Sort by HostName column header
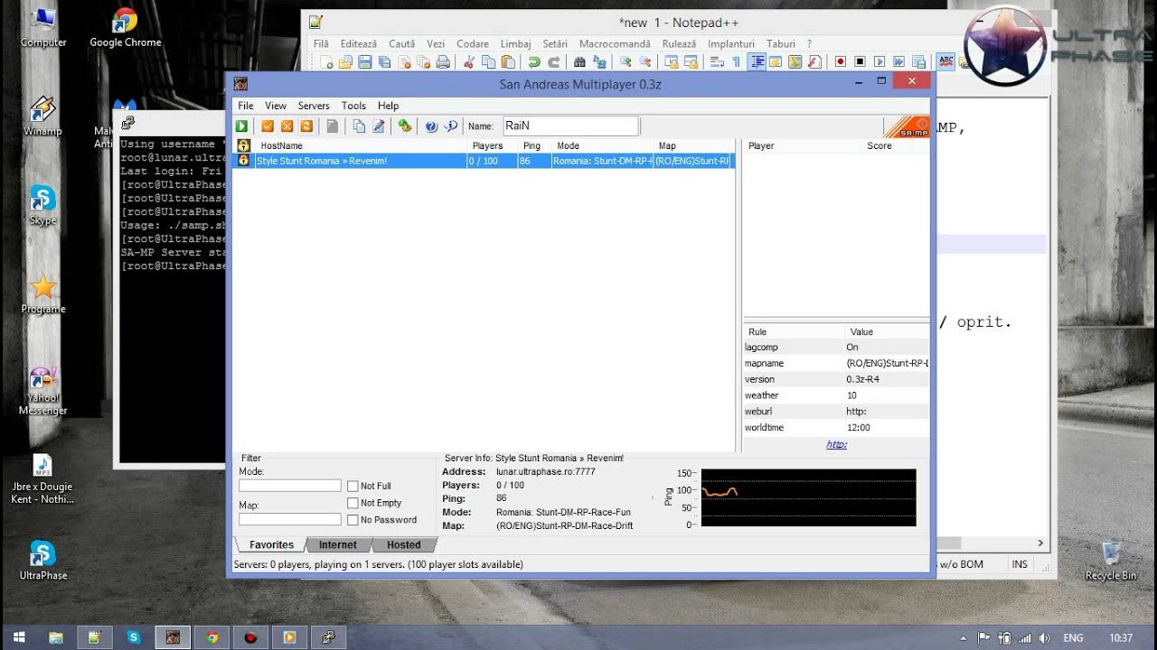1157x650 pixels. [361, 145]
